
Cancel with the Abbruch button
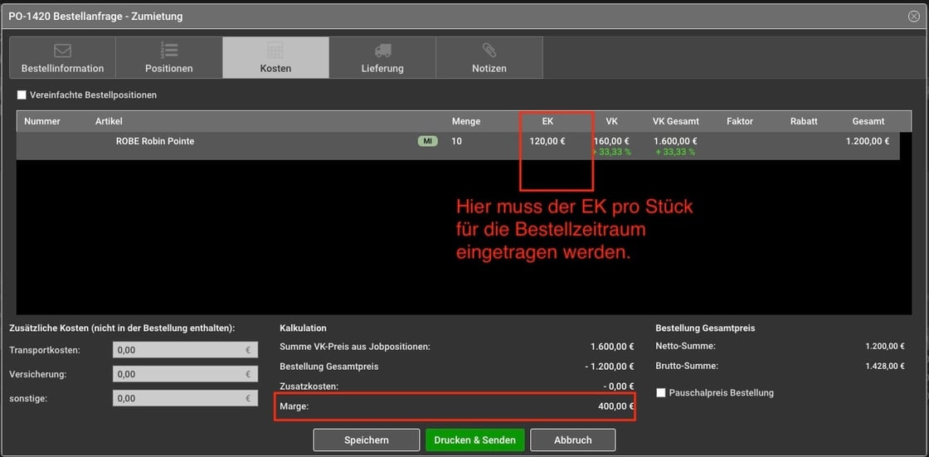click(572, 440)
